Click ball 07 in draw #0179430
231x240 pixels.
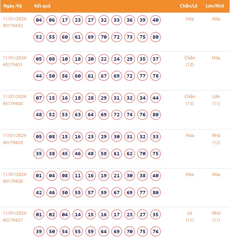pyautogui.click(x=39, y=98)
